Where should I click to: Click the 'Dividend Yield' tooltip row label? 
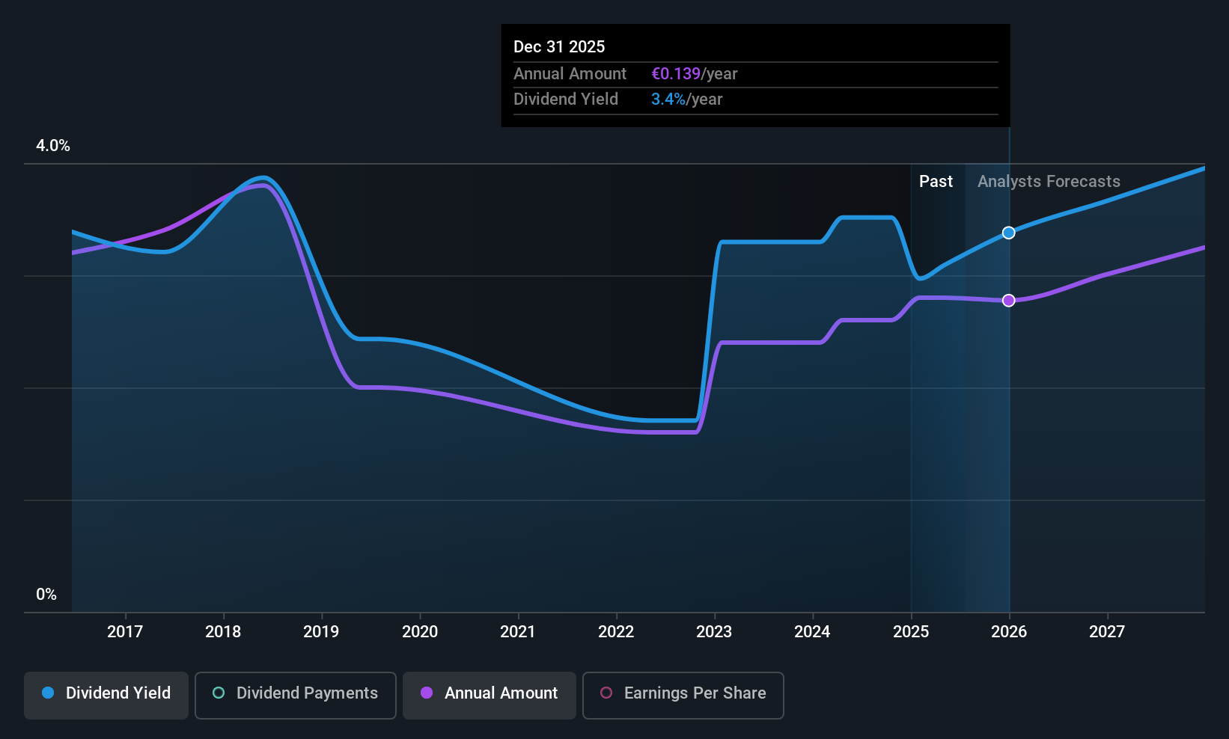[566, 99]
